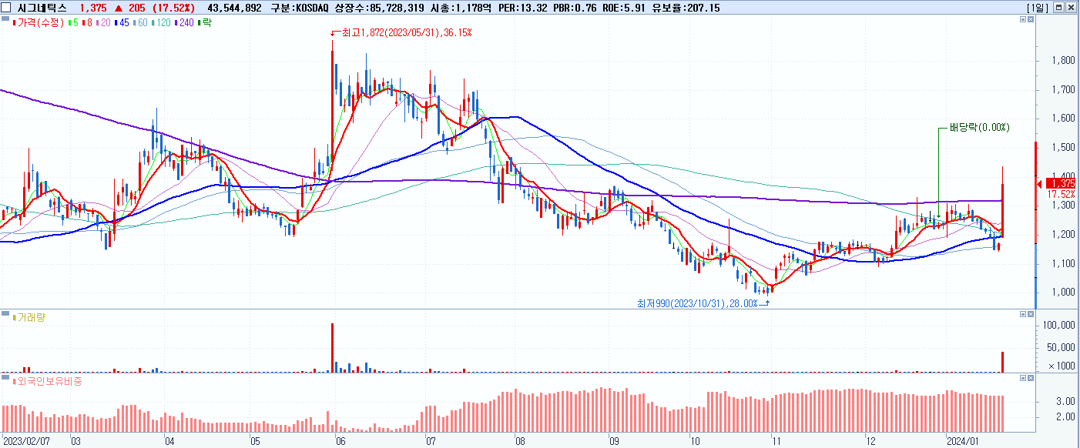This screenshot has height=448, width=1080.
Task: Close the 거래량 volume panel
Action: [x=1031, y=314]
